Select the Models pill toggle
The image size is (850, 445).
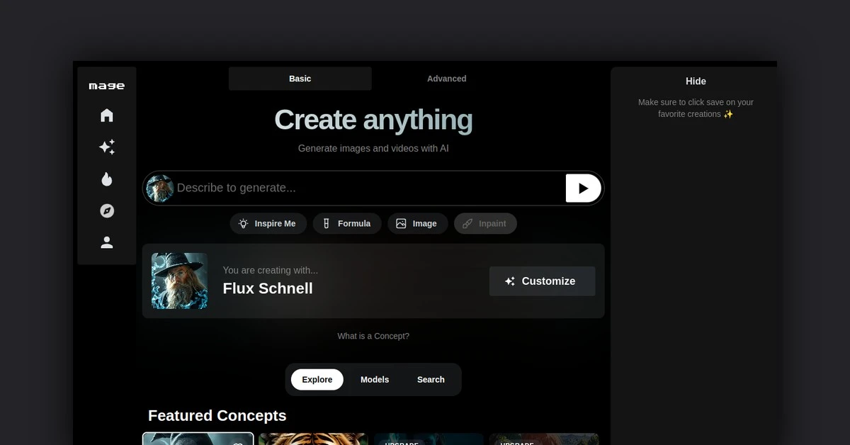375,380
